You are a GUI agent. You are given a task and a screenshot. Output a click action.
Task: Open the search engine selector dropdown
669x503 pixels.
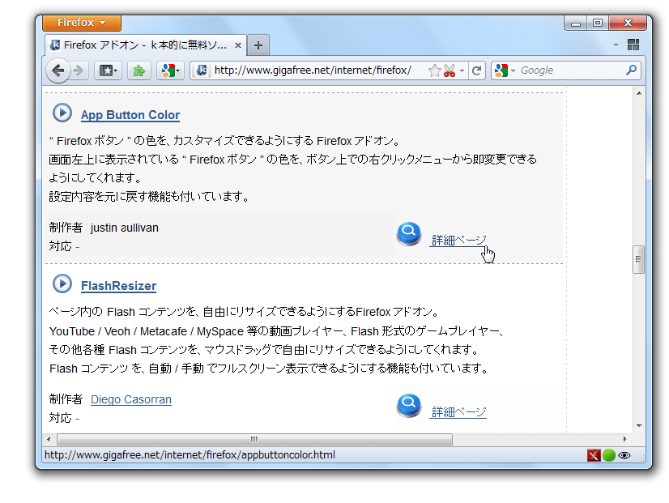[505, 70]
